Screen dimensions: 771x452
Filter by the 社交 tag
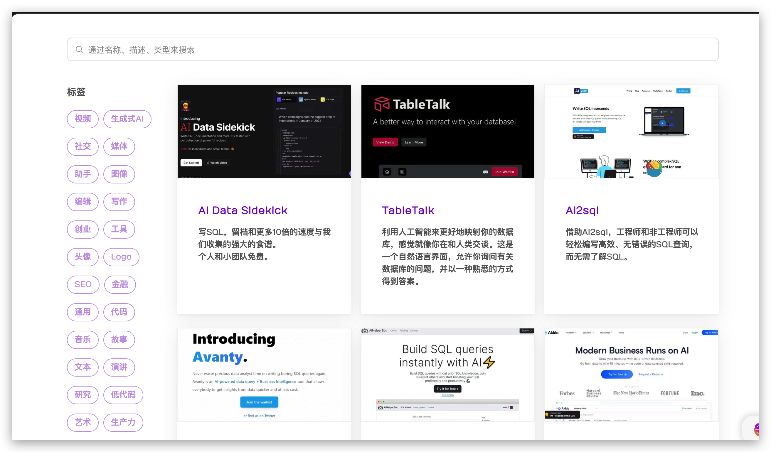[x=83, y=146]
